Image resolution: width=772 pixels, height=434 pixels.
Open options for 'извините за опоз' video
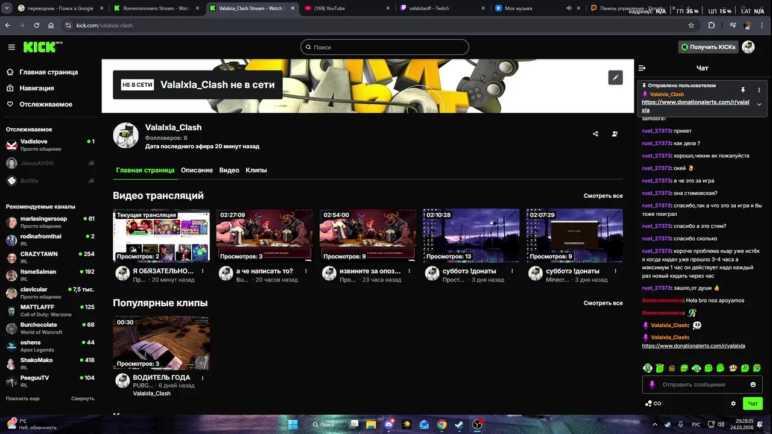coord(409,271)
